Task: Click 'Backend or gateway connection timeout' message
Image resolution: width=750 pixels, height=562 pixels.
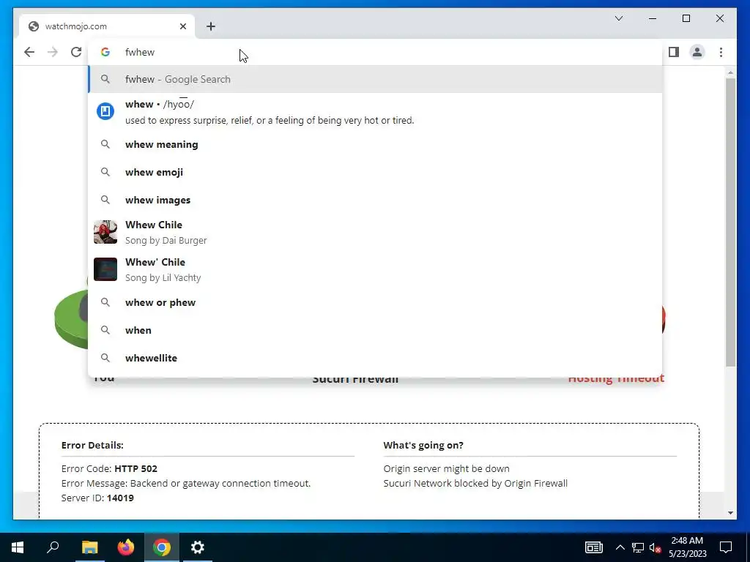Action: tap(220, 484)
